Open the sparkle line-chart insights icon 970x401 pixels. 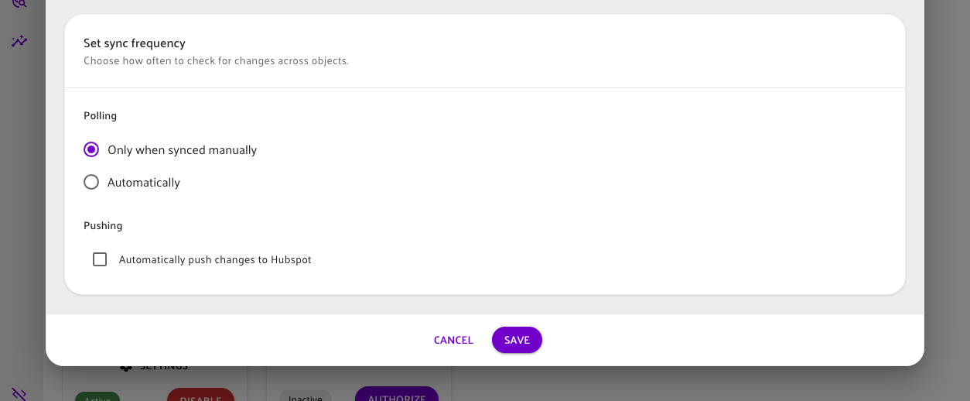tap(19, 41)
